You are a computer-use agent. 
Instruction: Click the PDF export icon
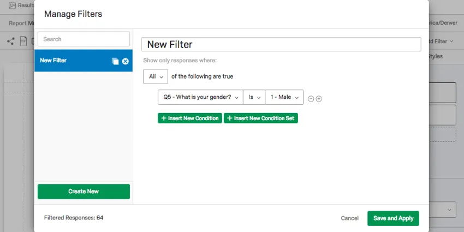coord(23,41)
